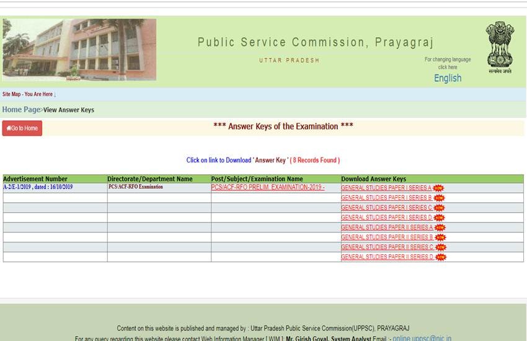
Task: Click the new badge beside Paper I Series C
Action: [x=440, y=208]
